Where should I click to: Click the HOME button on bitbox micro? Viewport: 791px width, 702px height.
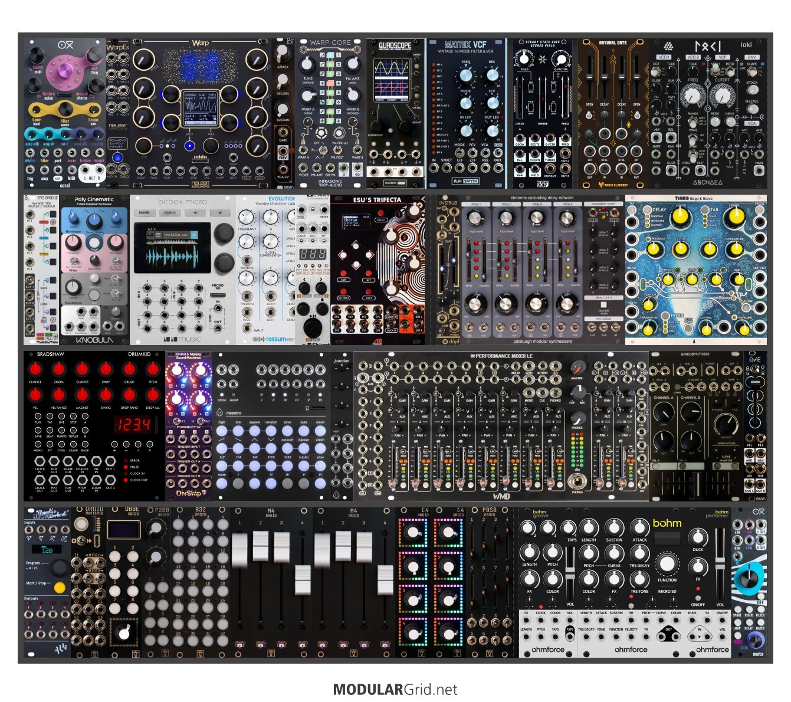145,213
